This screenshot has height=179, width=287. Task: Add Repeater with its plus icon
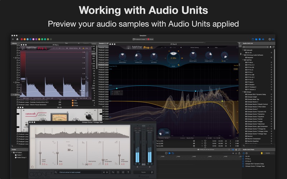click(x=271, y=58)
